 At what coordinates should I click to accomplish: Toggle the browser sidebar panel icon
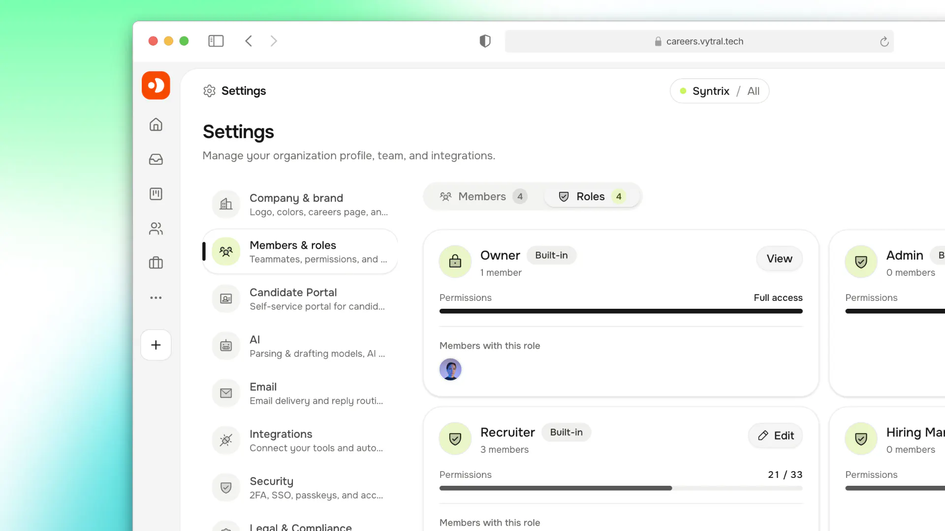coord(216,41)
